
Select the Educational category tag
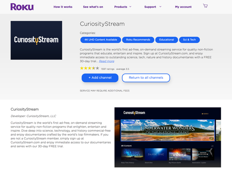coord(166,40)
